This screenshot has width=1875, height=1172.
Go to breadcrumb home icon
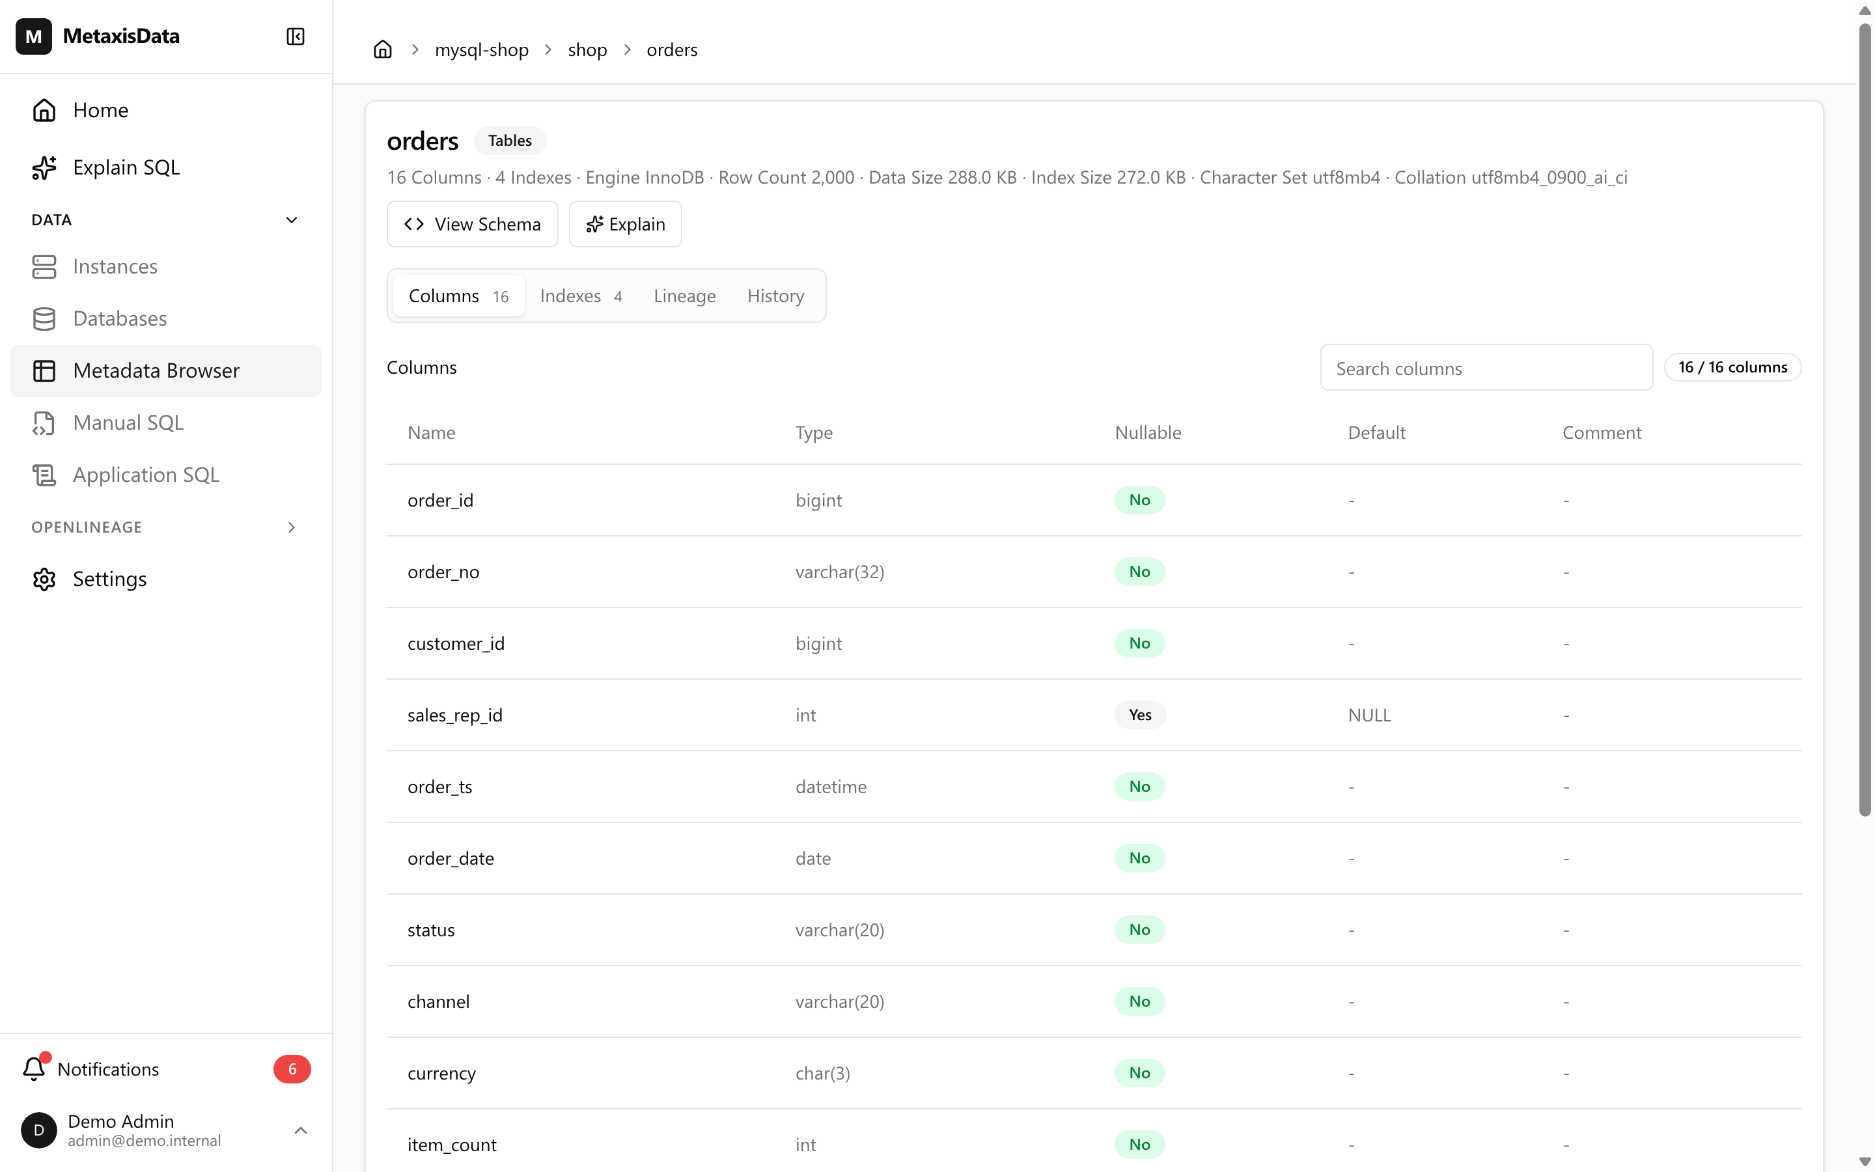tap(383, 49)
